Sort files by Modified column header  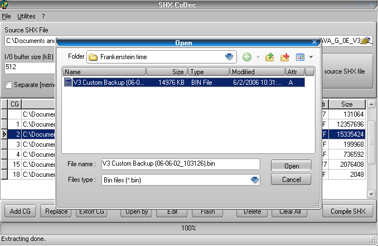coord(257,71)
